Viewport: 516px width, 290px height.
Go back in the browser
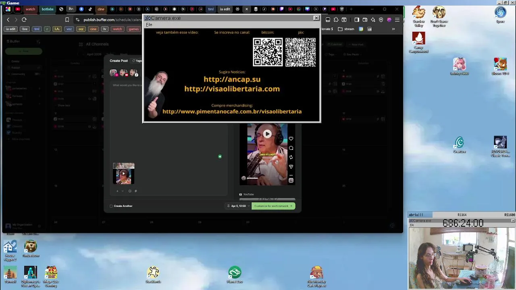(8, 19)
